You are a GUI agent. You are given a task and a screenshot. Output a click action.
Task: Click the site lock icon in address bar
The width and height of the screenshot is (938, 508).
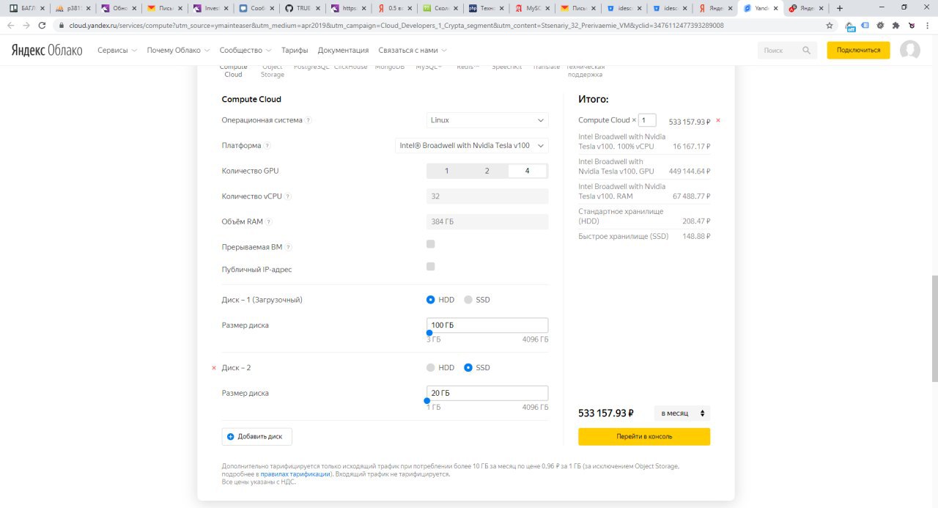coord(62,25)
